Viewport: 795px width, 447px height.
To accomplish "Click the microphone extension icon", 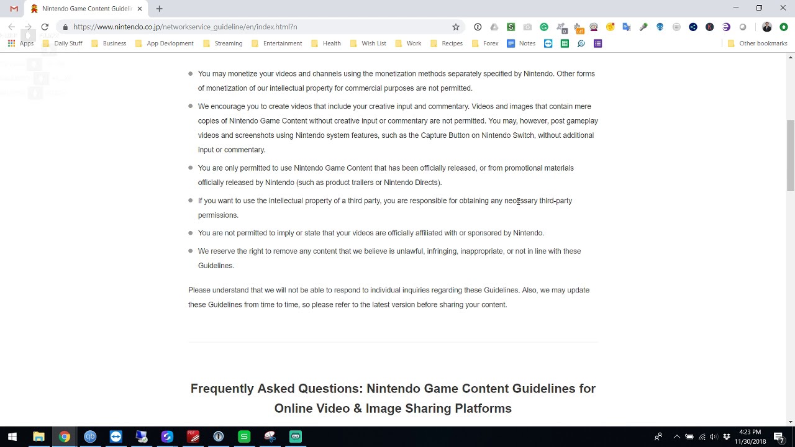I will point(643,27).
